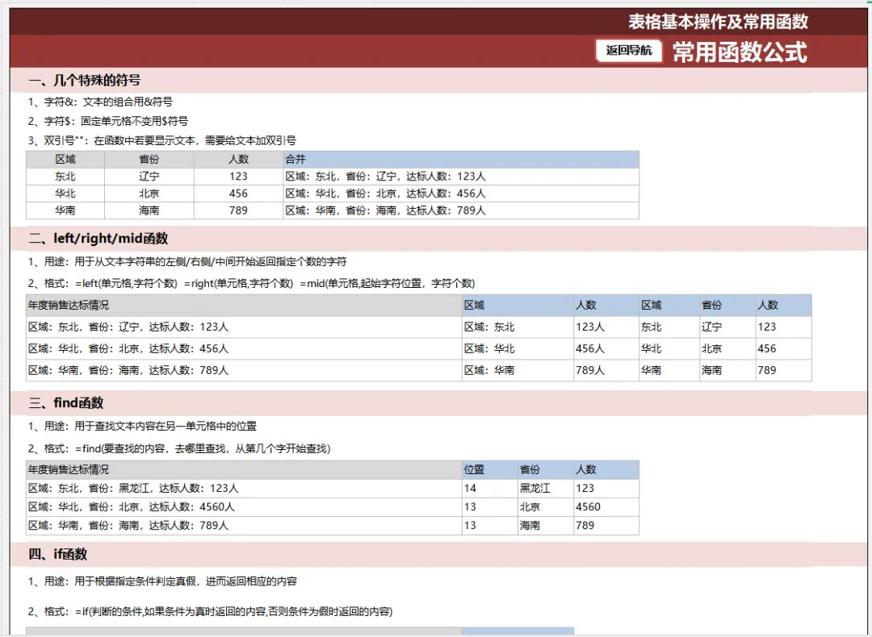Screen dimensions: 872x637
Task: Select the 四、if函数 section heading
Action: pyautogui.click(x=58, y=554)
